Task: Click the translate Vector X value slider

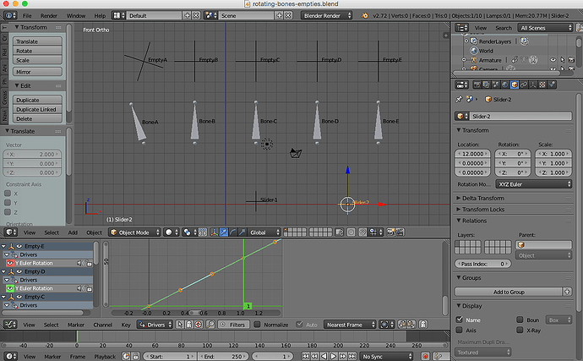Action: pyautogui.click(x=32, y=154)
